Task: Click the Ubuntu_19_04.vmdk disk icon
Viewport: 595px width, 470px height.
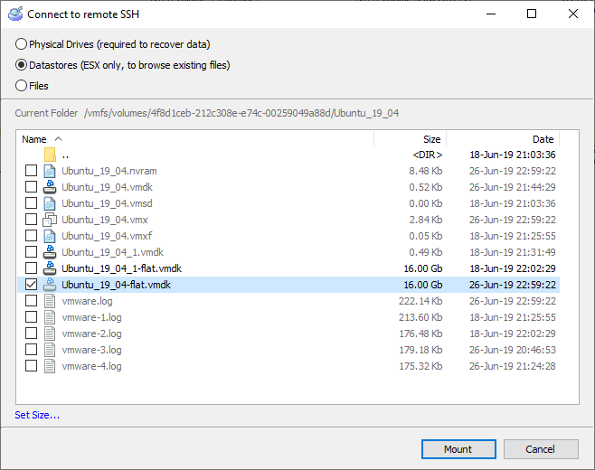Action: click(50, 187)
